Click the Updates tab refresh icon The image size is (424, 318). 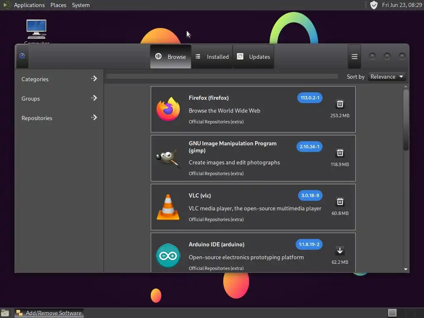(240, 56)
